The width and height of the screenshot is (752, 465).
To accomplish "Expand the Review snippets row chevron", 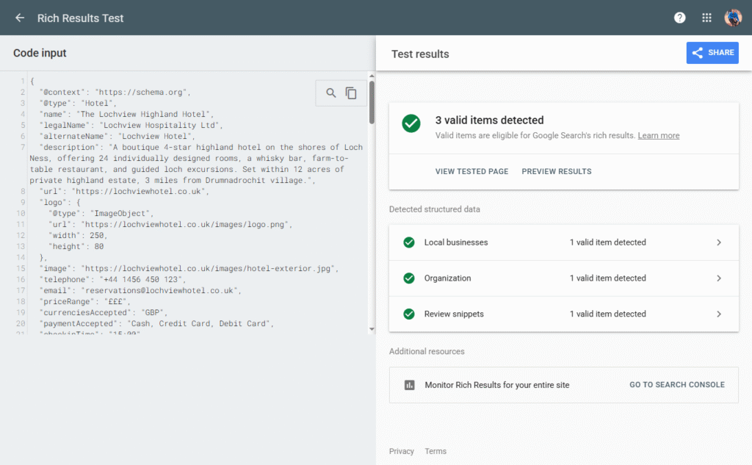I will click(719, 314).
